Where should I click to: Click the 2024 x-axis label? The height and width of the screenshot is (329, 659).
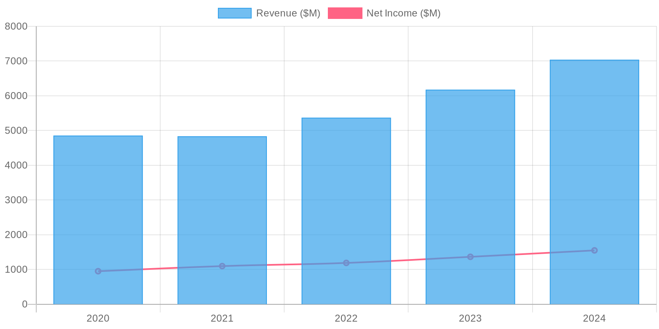click(594, 318)
